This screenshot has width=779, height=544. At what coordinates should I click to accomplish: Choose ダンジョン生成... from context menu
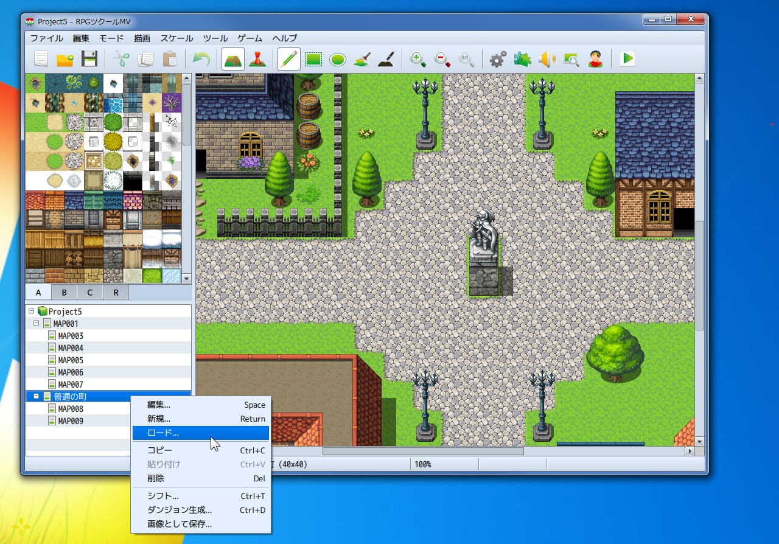[180, 510]
